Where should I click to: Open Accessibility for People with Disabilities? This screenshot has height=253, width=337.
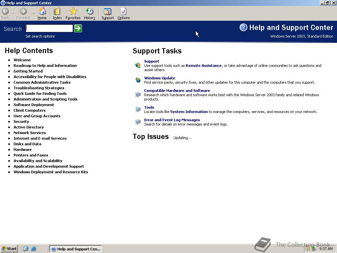[50, 76]
